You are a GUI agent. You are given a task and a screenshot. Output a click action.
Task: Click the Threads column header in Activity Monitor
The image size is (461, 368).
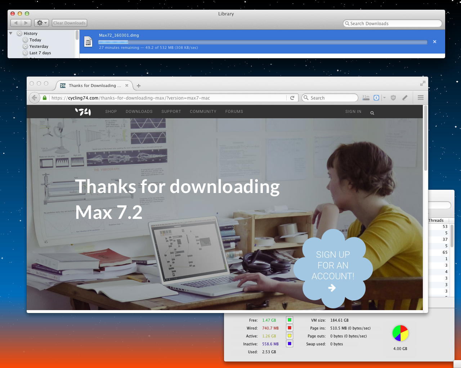(438, 220)
